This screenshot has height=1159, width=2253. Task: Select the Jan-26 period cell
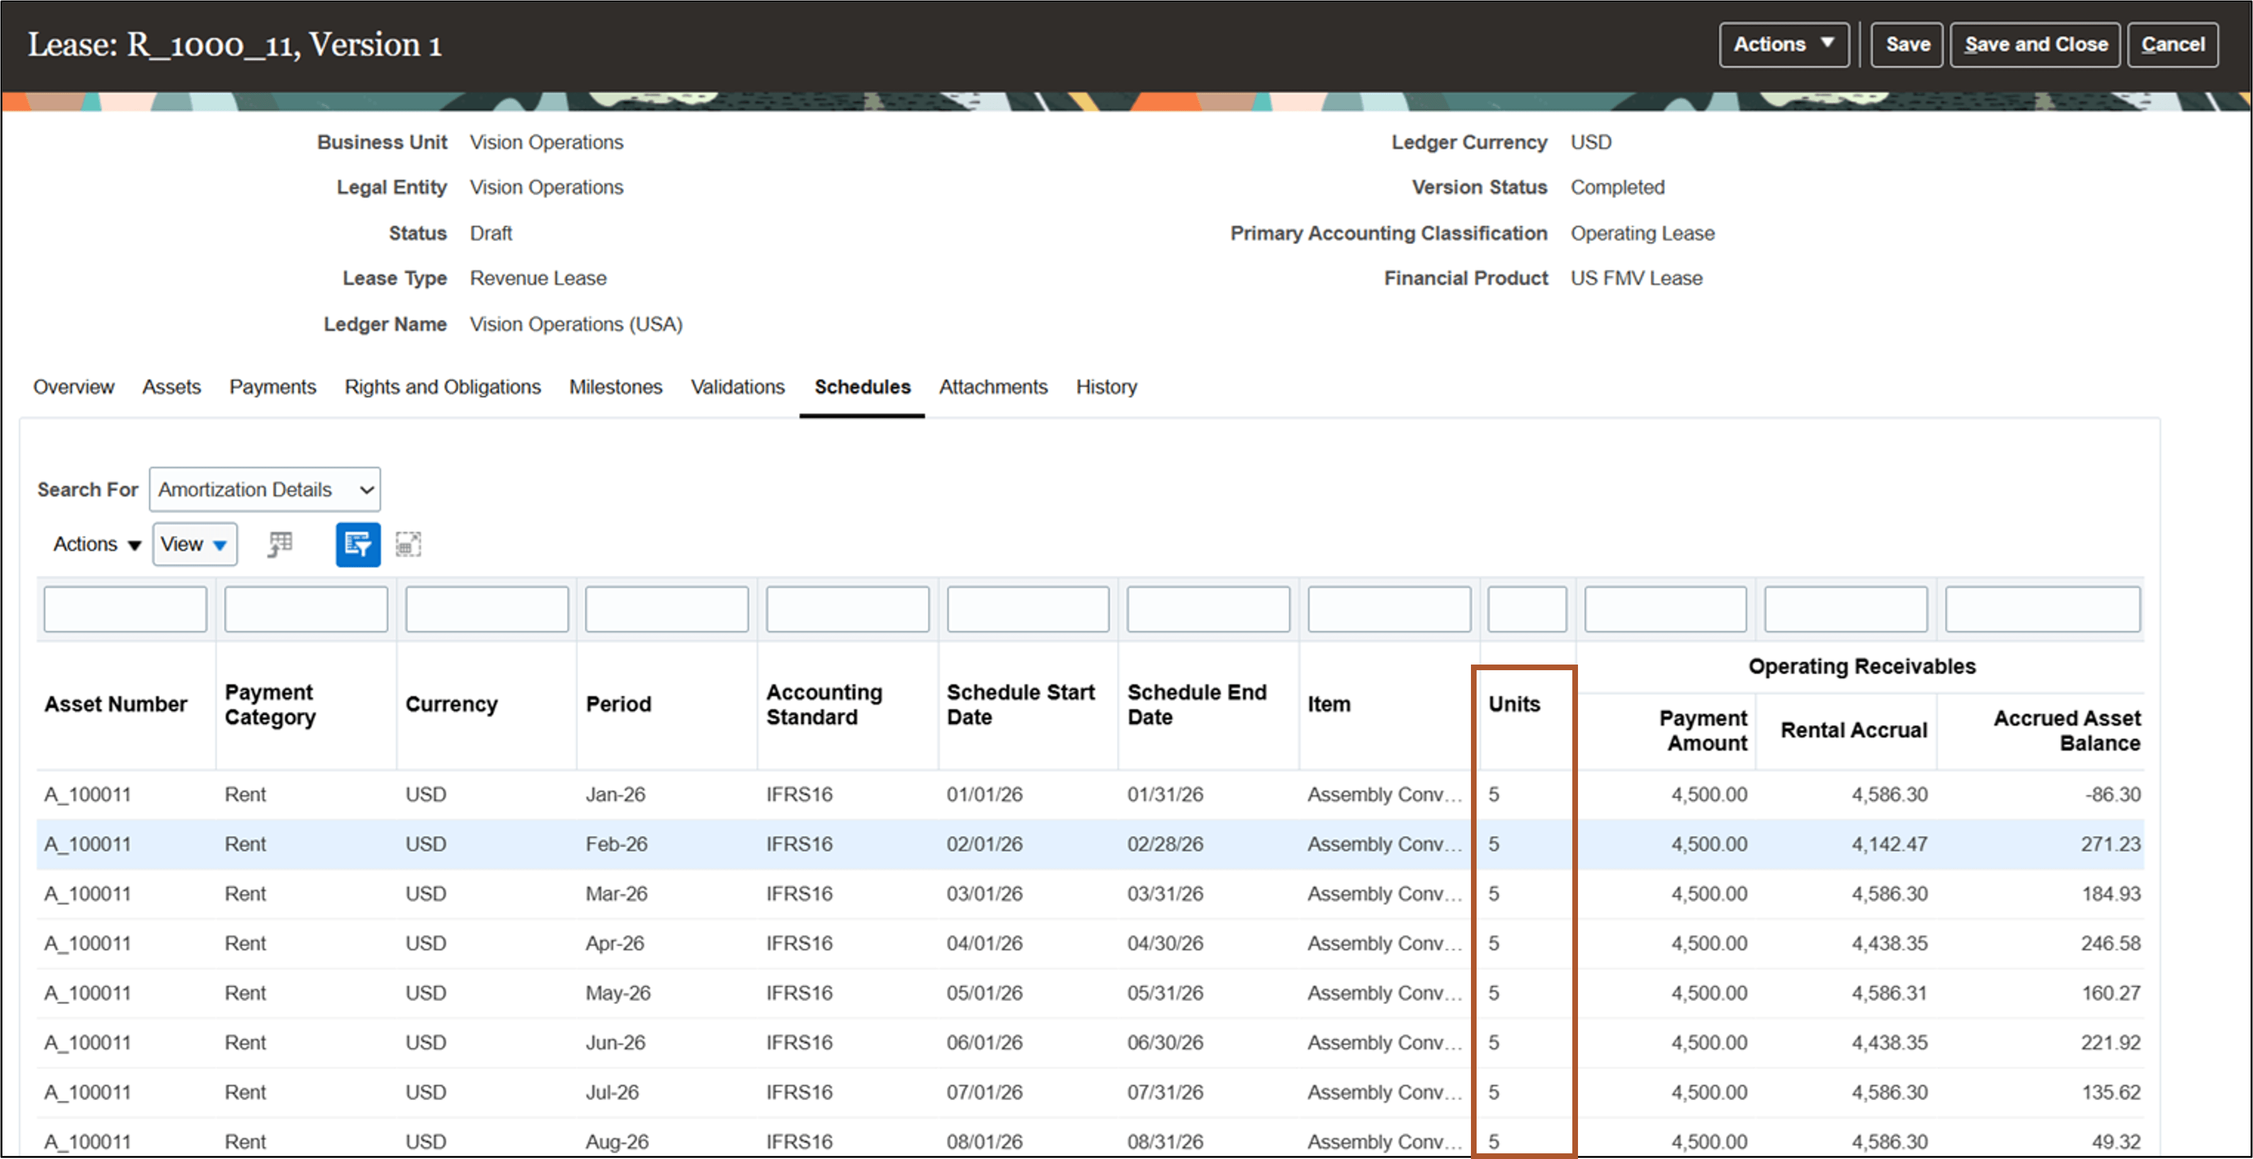[616, 794]
